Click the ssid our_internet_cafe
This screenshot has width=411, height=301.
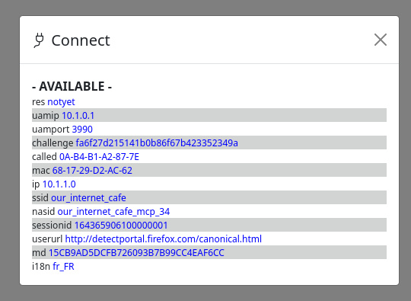(x=88, y=198)
